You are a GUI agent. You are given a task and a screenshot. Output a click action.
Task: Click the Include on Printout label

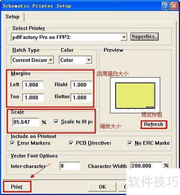[x=33, y=136]
